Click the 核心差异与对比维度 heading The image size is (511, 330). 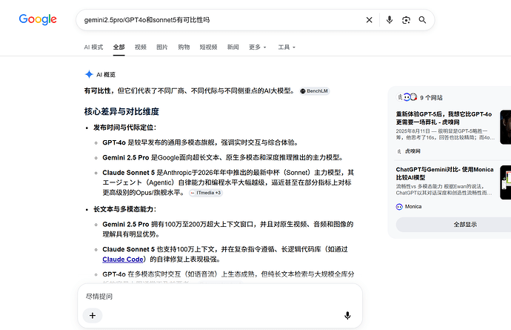pos(121,112)
